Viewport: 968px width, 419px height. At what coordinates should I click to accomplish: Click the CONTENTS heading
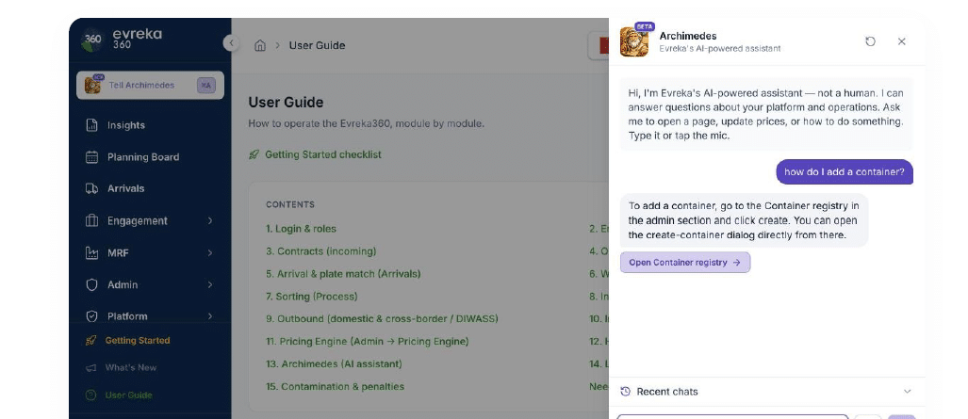(290, 204)
